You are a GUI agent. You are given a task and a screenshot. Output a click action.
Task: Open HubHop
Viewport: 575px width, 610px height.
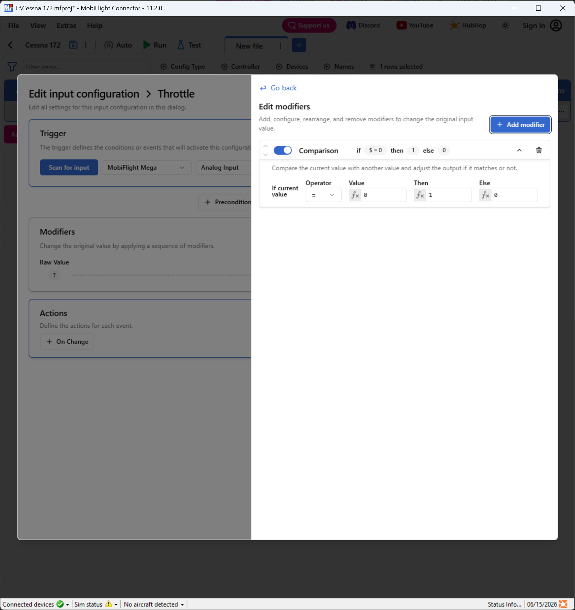click(x=468, y=25)
